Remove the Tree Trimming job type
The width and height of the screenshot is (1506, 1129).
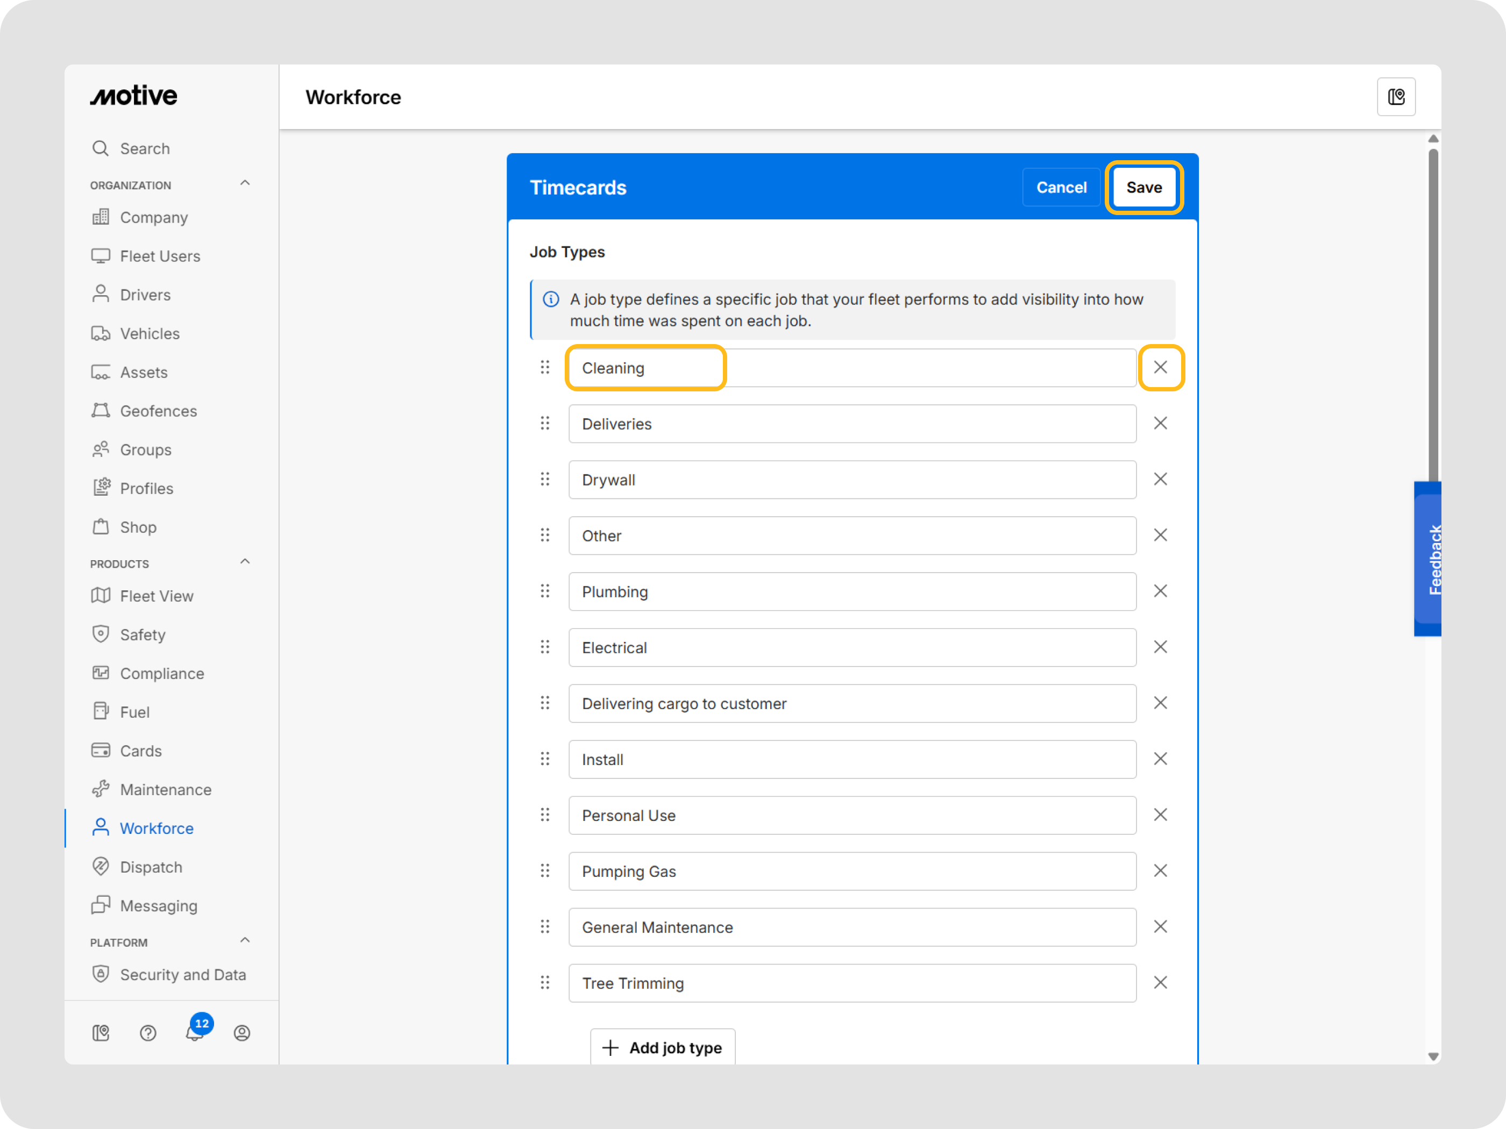1160,983
